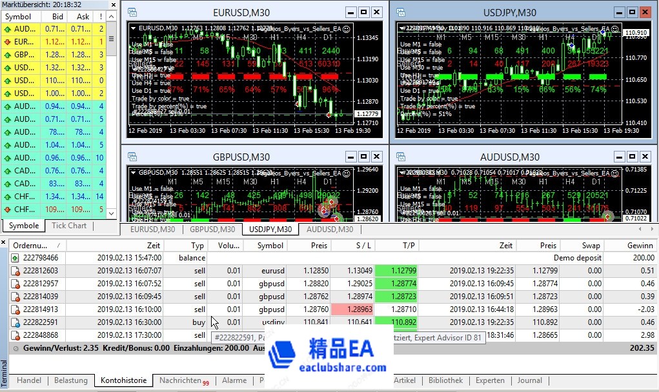This screenshot has height=392, width=659.
Task: Click the smiley EA icon in USDJPY chart
Action: 615,29
